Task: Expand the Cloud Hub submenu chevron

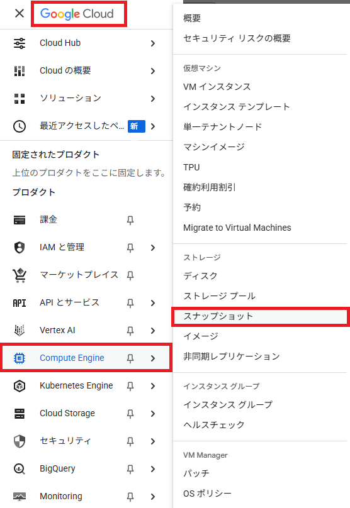Action: 153,43
